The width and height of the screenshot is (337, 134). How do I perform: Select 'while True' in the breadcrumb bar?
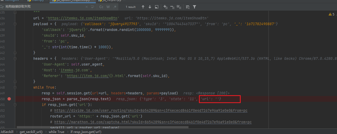click(56, 132)
